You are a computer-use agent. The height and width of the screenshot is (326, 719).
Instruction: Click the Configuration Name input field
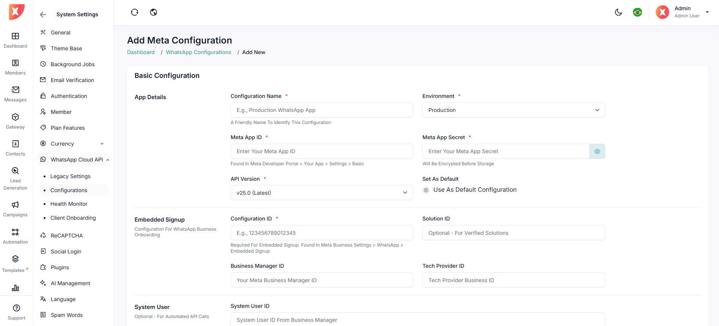point(321,110)
